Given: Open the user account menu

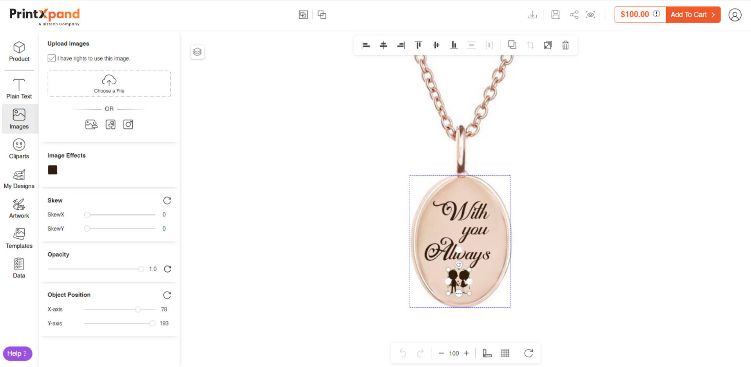Looking at the screenshot, I should pyautogui.click(x=735, y=15).
